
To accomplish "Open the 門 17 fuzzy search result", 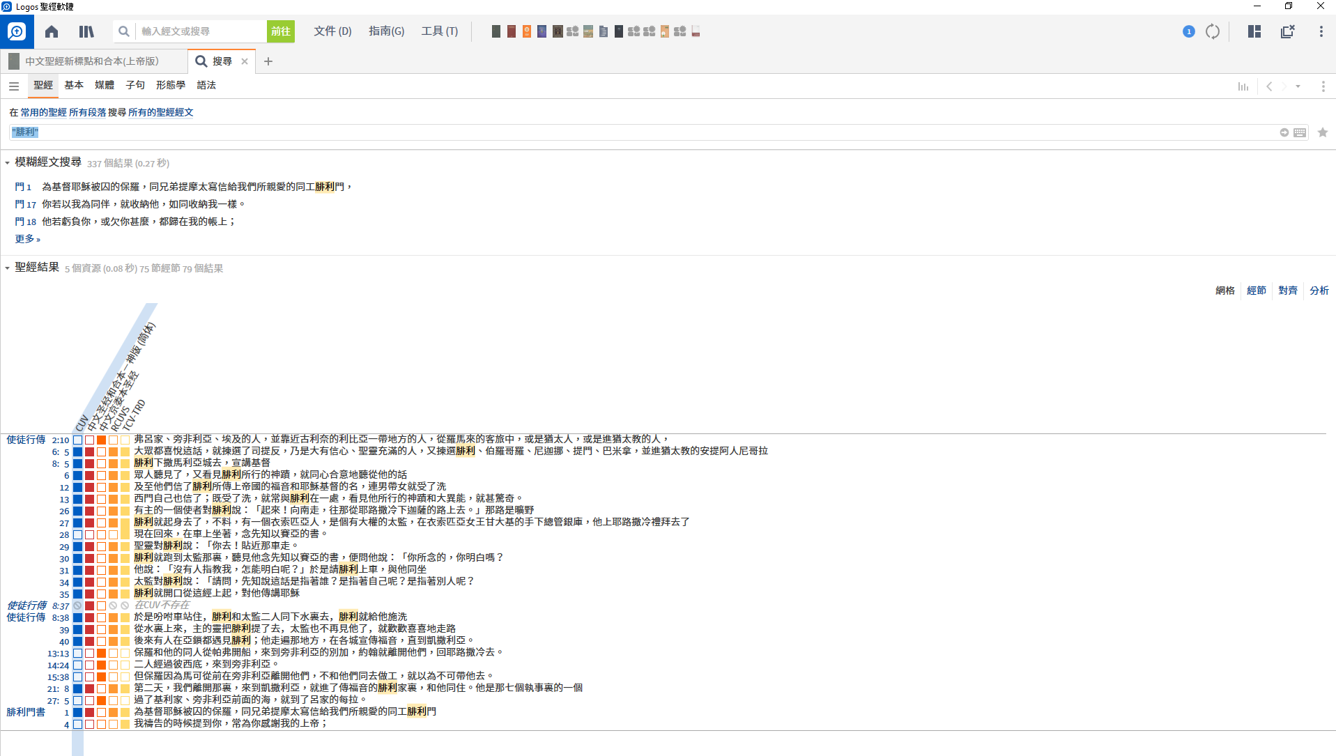I will click(x=26, y=205).
